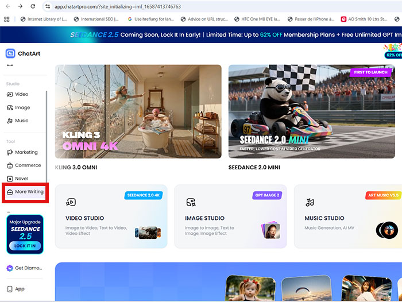Click the phone App icon

(x=10, y=289)
